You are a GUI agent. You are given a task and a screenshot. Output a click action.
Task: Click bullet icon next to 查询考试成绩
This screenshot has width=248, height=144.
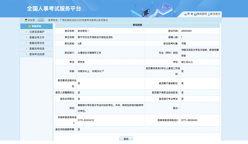26,54
